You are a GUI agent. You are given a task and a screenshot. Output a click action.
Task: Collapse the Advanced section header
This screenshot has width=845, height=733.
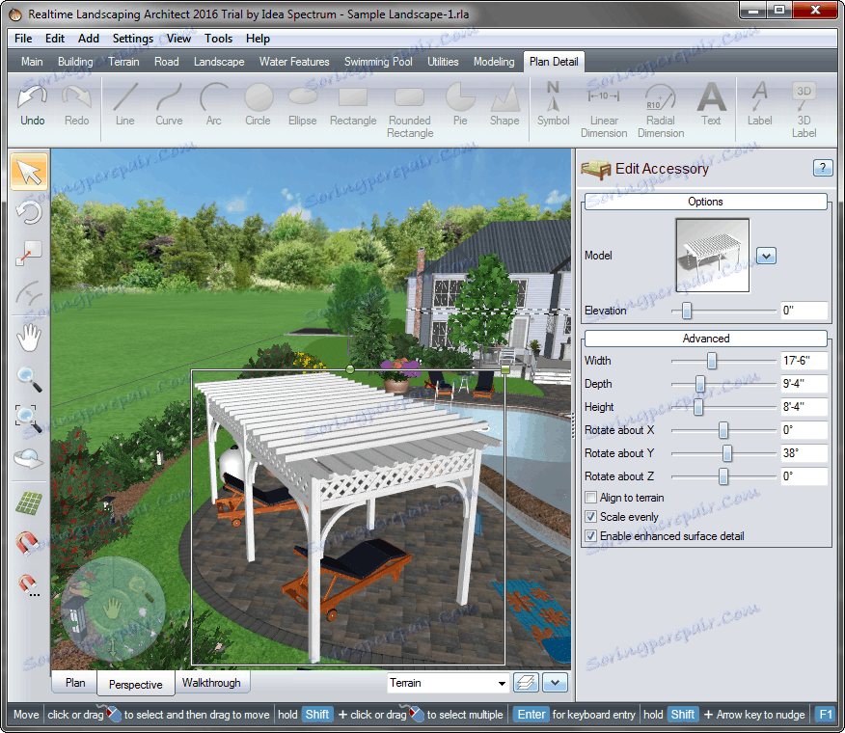pyautogui.click(x=705, y=339)
